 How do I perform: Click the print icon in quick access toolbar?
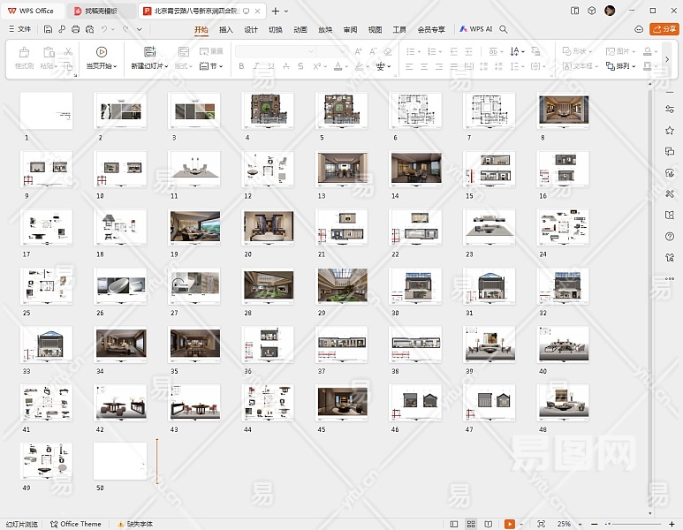(x=76, y=29)
